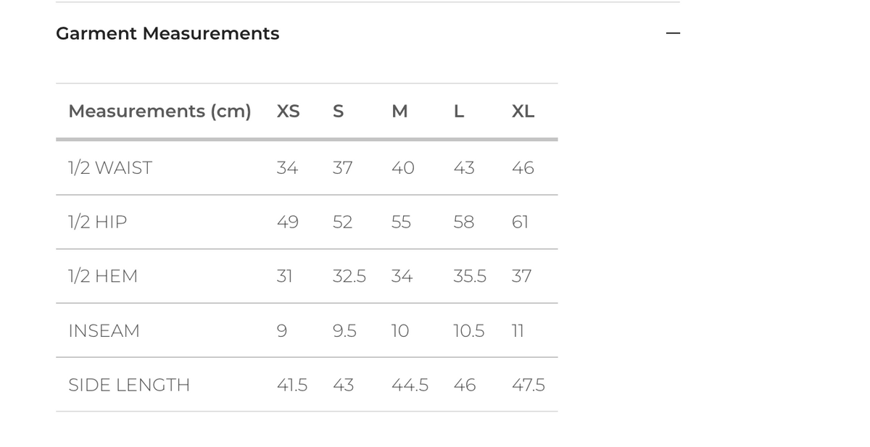Select the XS size column header
This screenshot has width=870, height=447.
click(288, 112)
